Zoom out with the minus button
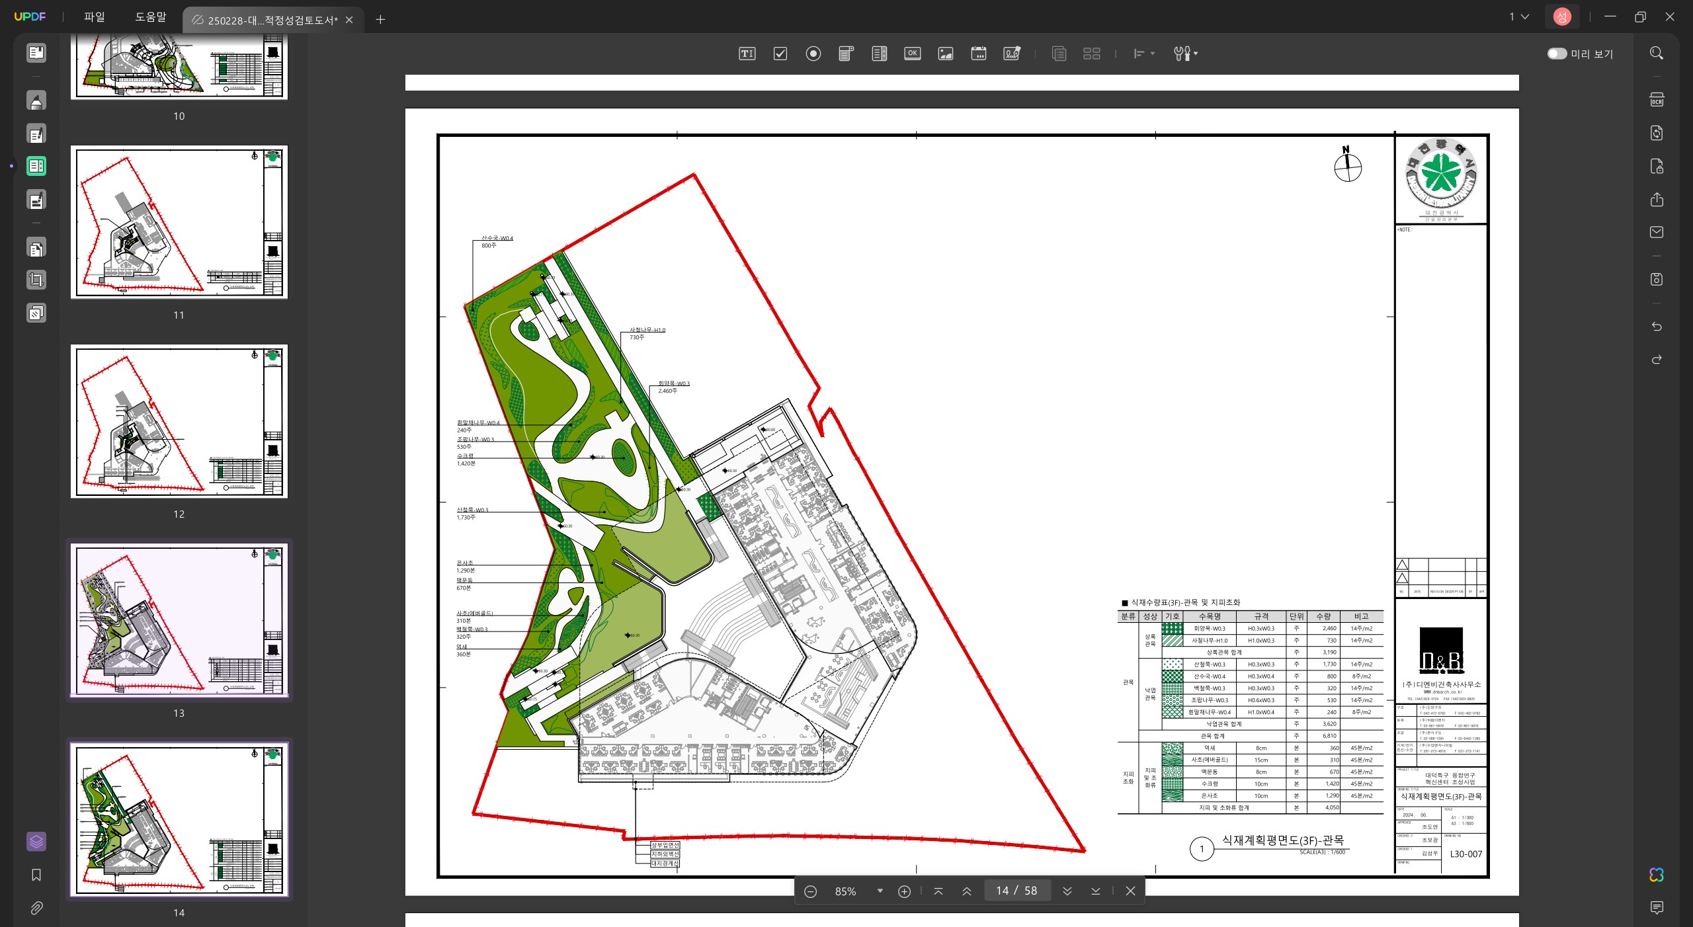The image size is (1693, 927). point(810,891)
